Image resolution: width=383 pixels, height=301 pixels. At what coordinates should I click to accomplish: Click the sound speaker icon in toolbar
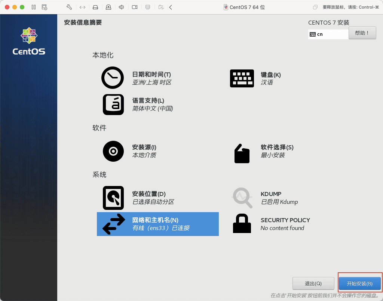(122, 7)
